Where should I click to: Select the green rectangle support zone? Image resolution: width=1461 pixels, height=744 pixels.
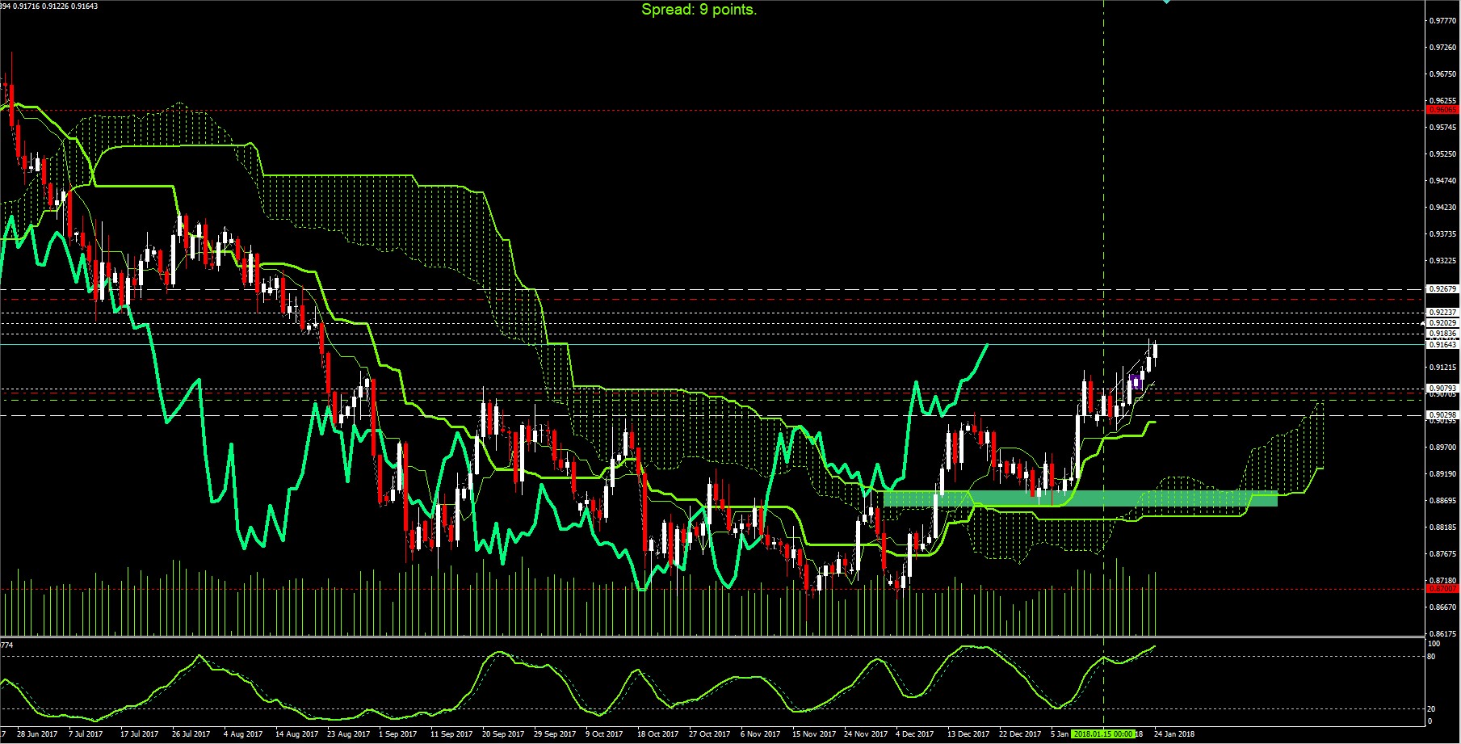click(1081, 498)
